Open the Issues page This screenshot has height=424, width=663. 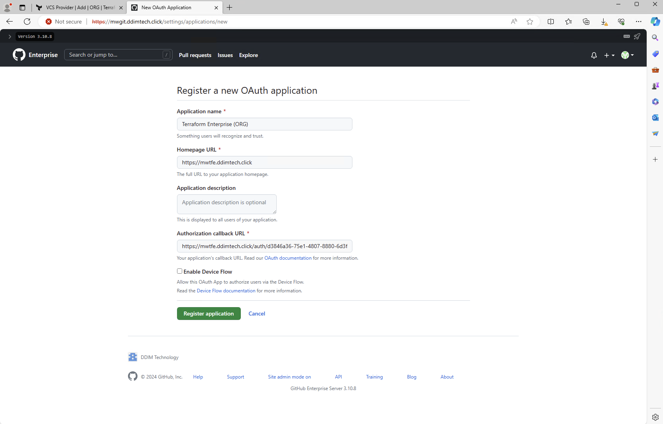coord(225,55)
